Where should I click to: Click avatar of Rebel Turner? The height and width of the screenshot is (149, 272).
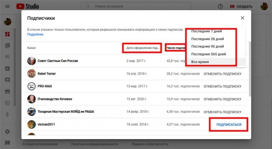31,74
